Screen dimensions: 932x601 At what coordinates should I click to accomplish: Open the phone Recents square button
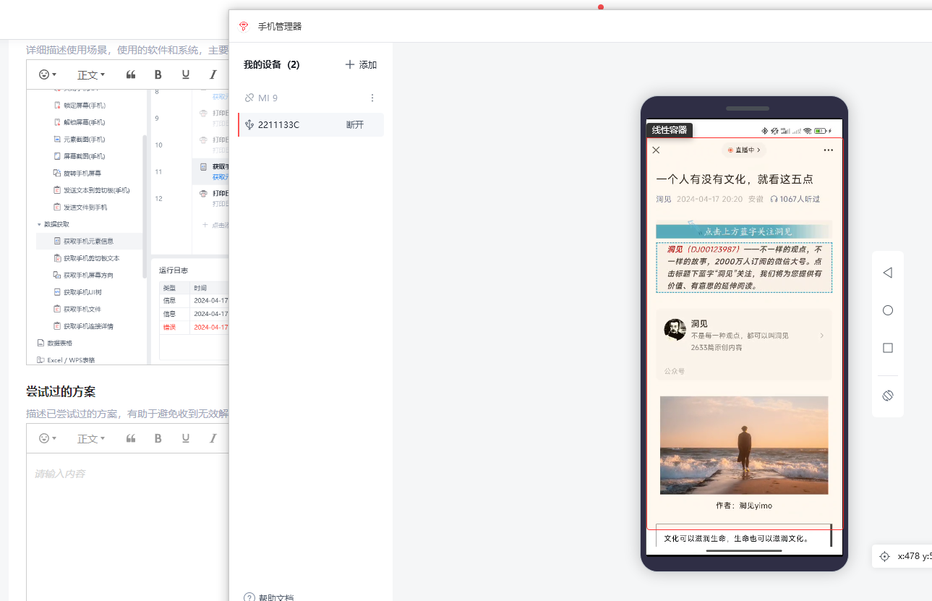click(888, 348)
